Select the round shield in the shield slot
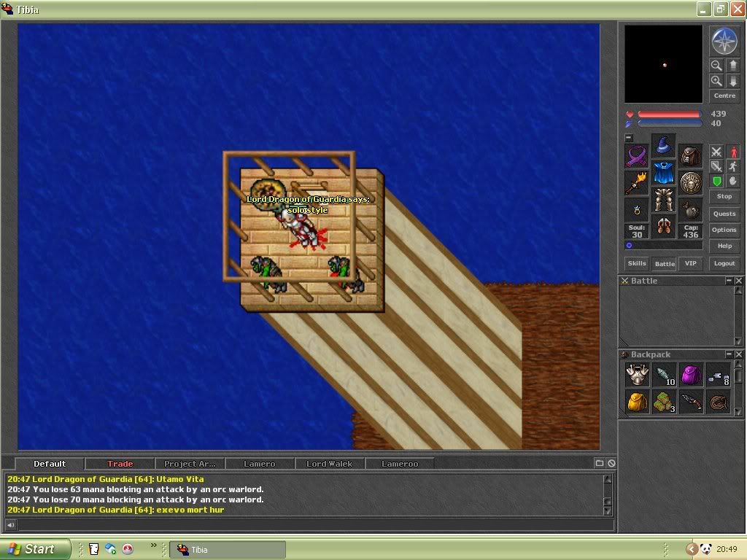Image resolution: width=747 pixels, height=560 pixels. (690, 183)
